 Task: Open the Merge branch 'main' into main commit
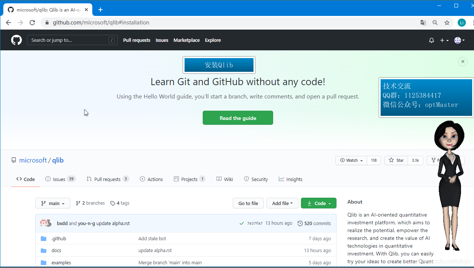click(x=170, y=262)
